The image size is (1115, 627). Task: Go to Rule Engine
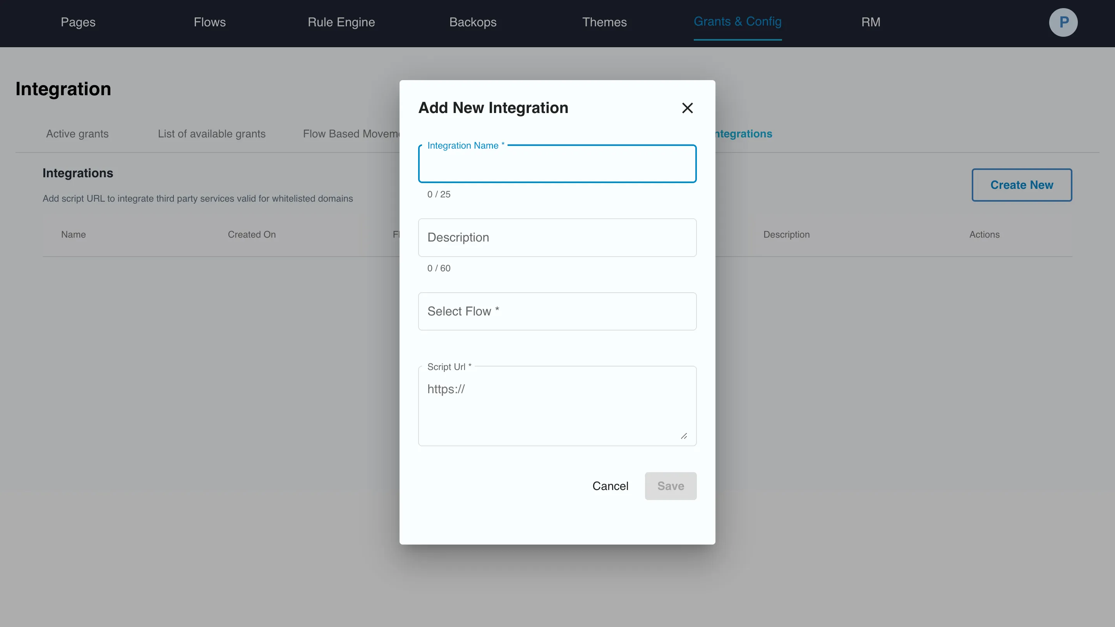[x=341, y=22]
